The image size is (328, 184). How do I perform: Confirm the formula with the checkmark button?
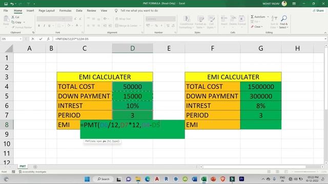tap(40, 39)
